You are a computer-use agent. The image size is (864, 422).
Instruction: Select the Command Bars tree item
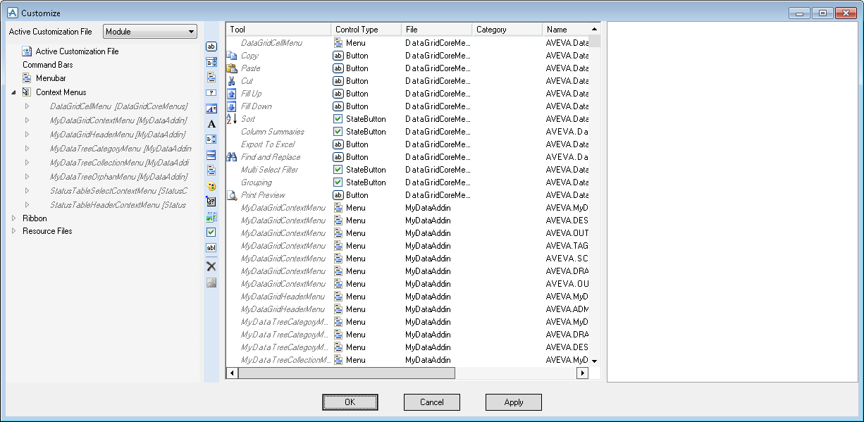pyautogui.click(x=48, y=65)
